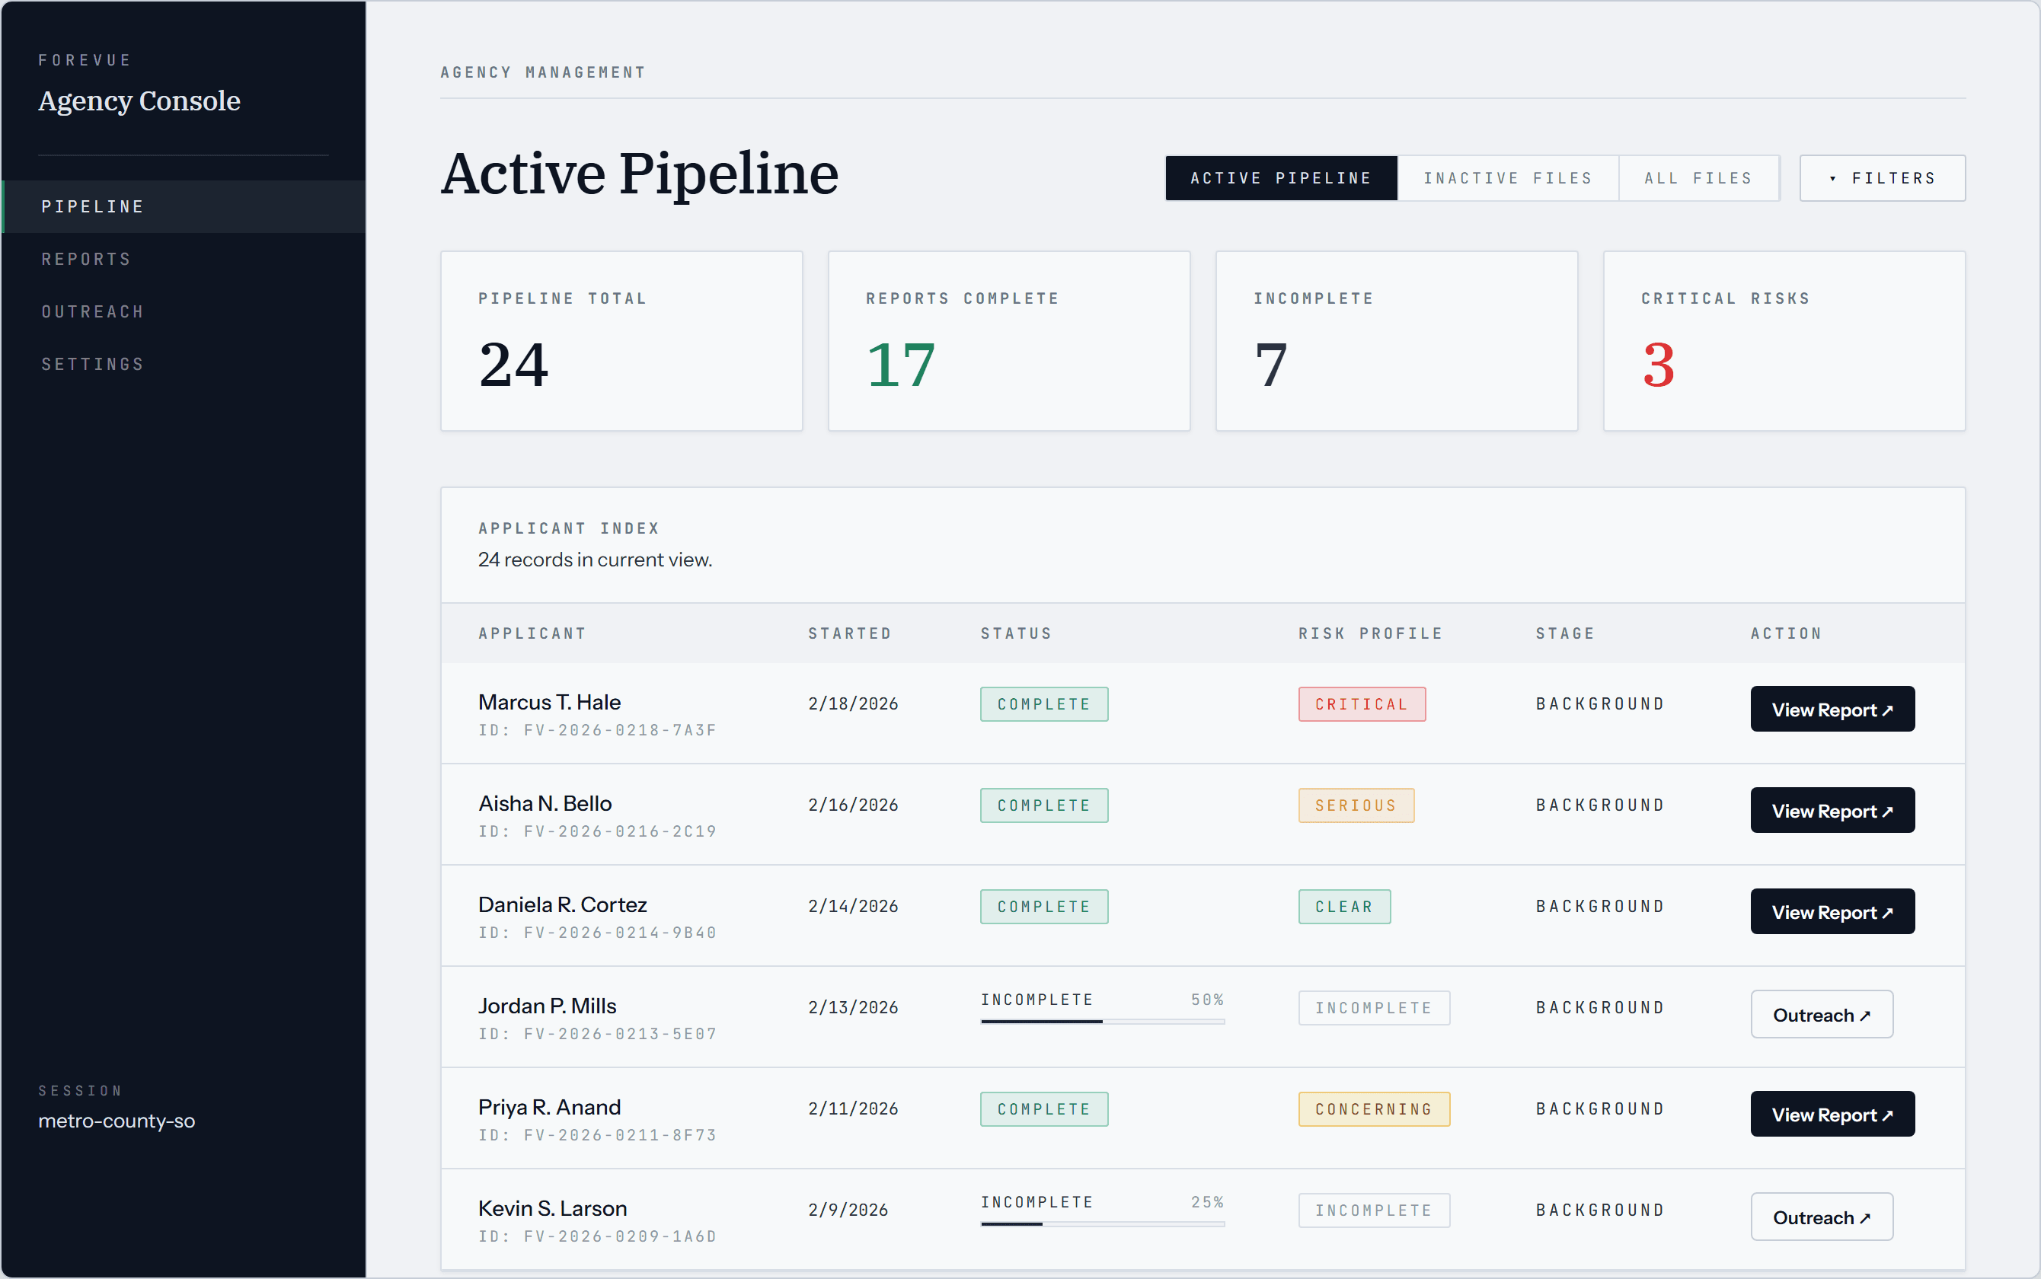Click Kevin S. Larson 25% progress bar
2041x1279 pixels.
1103,1224
